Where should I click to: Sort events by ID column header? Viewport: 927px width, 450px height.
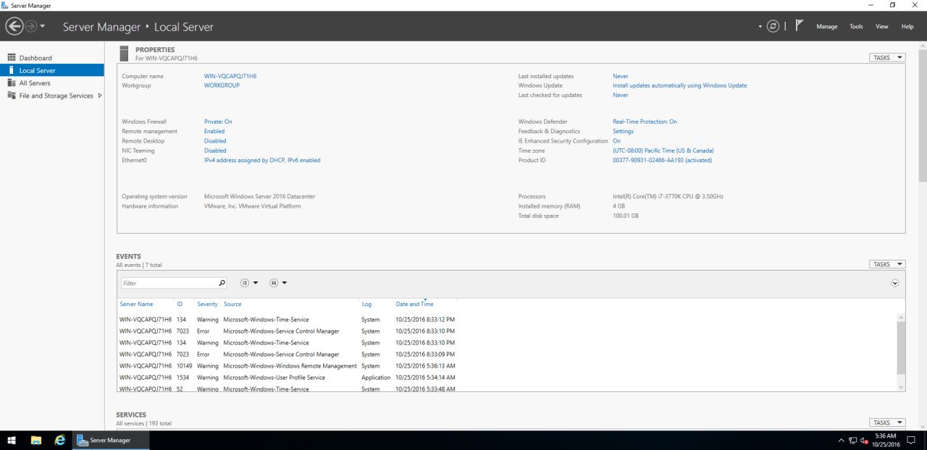coord(180,304)
